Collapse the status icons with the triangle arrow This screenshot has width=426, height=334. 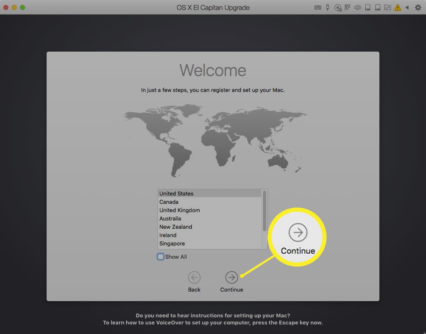coord(407,7)
